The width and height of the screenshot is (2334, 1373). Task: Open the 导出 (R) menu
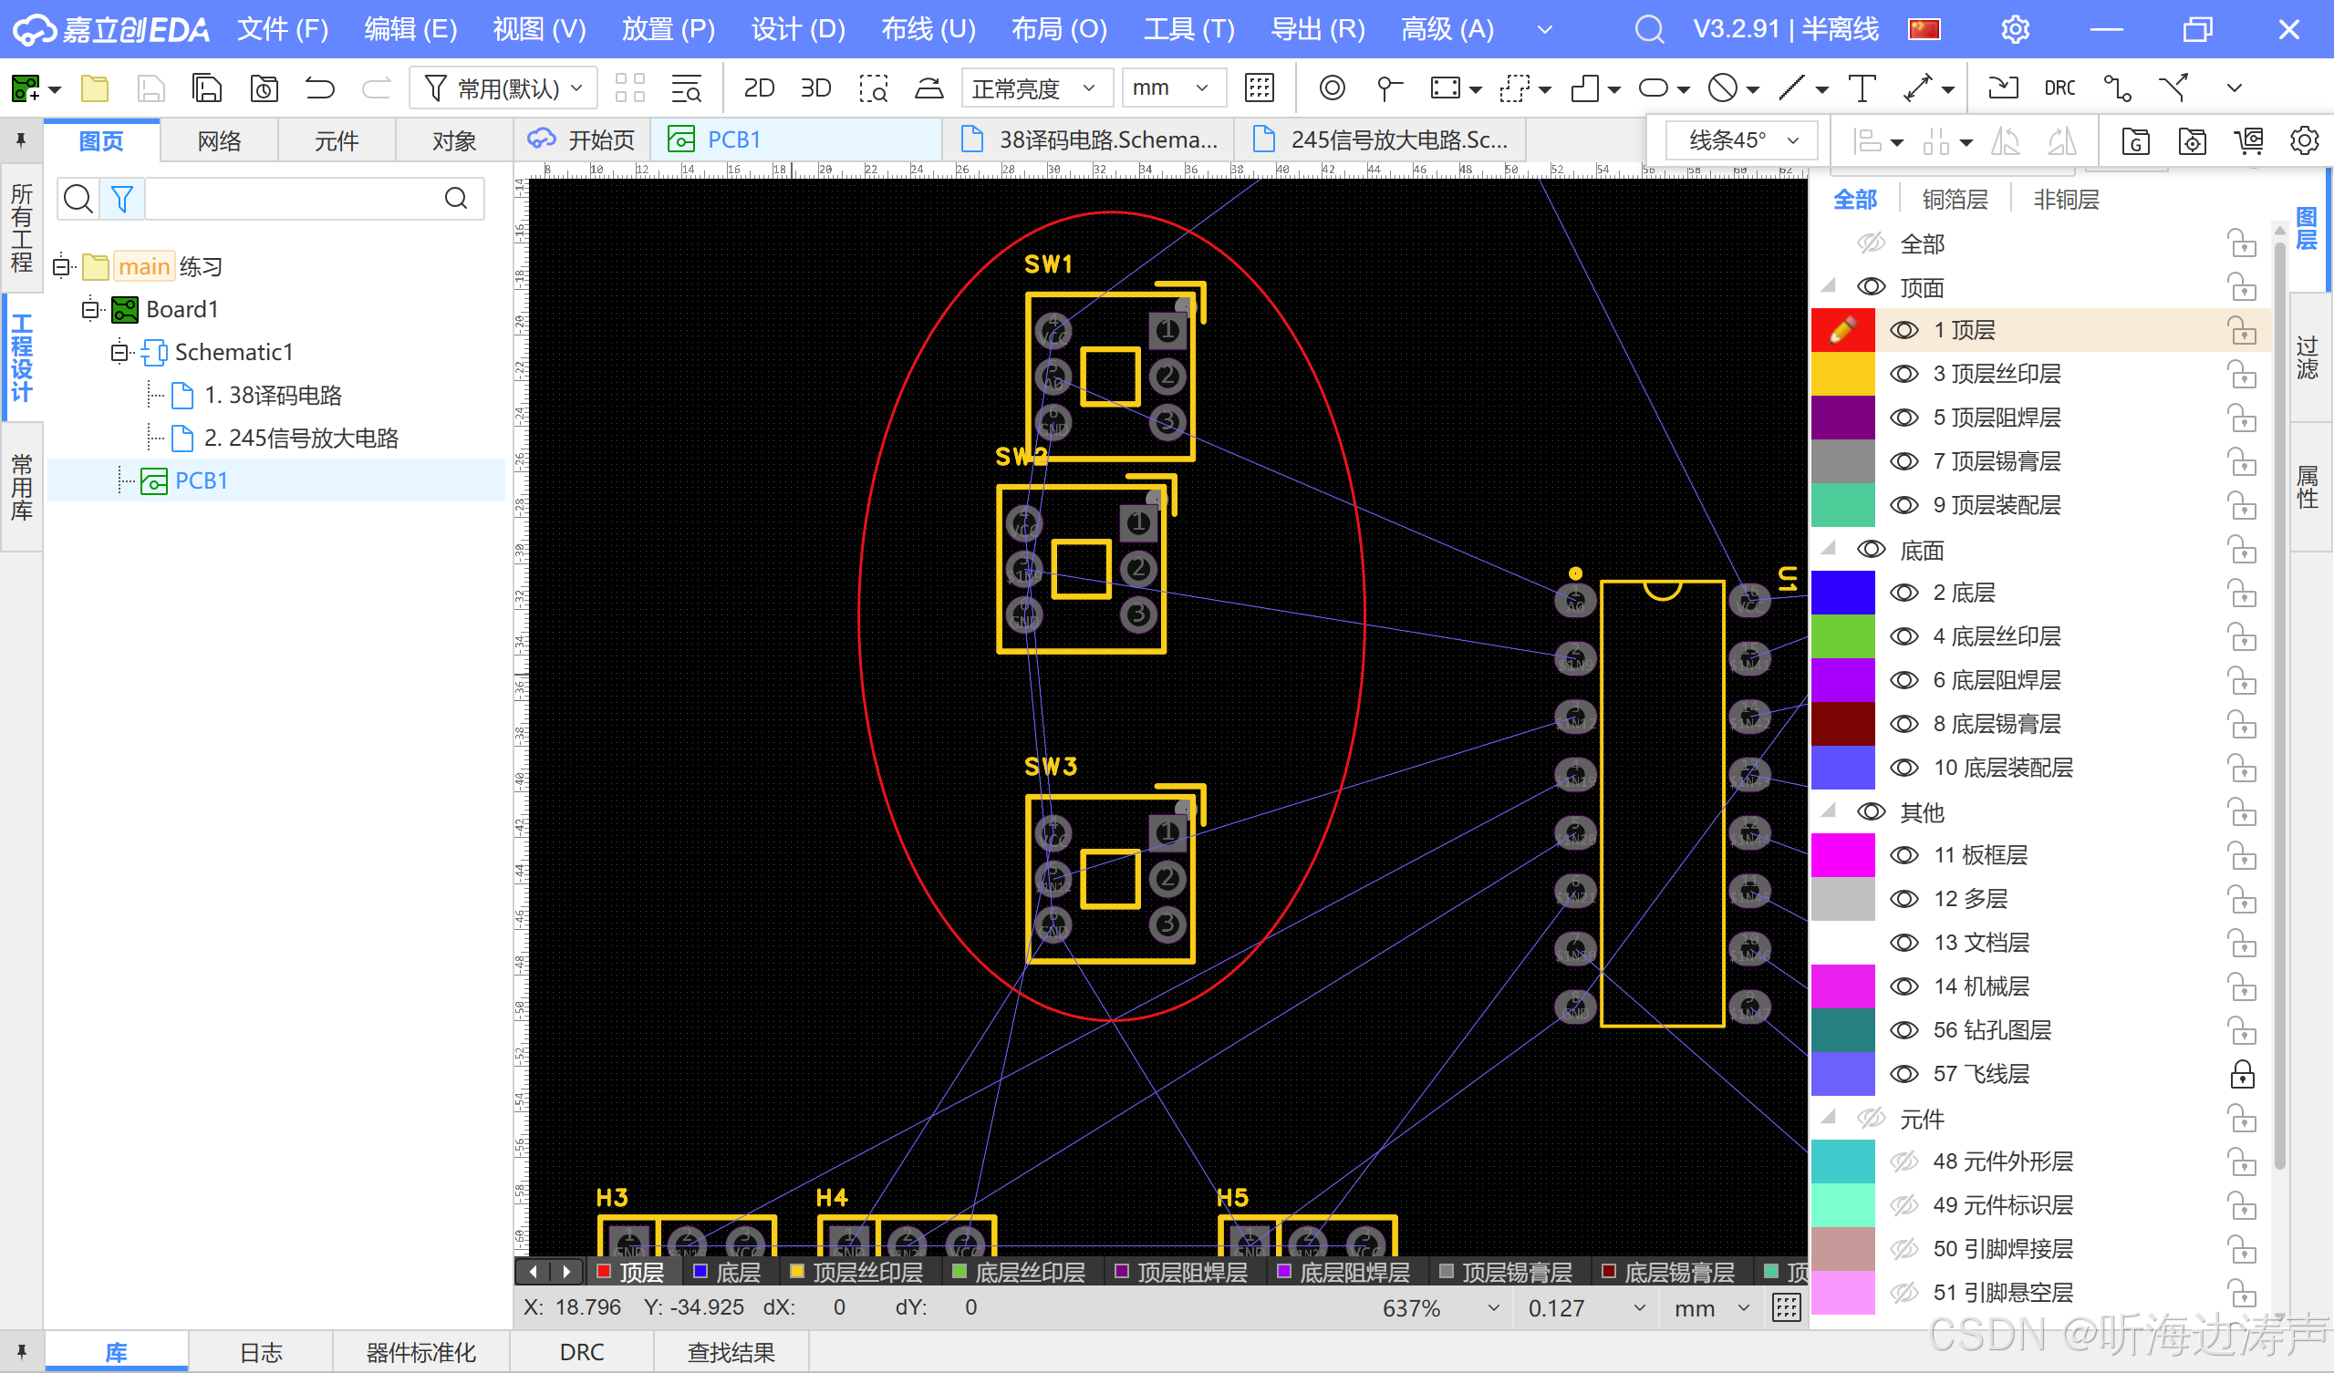(x=1318, y=29)
